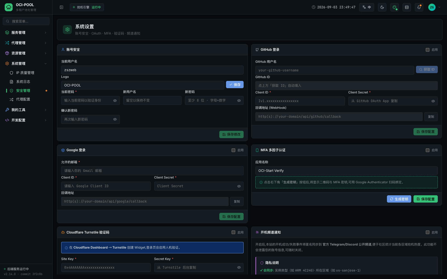Toggle dark mode moon icon
Image resolution: width=447 pixels, height=279 pixels.
tap(382, 7)
